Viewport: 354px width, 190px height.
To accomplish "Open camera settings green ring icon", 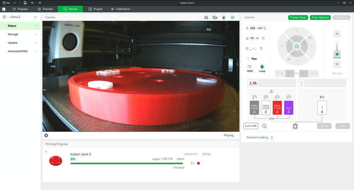I will (233, 17).
